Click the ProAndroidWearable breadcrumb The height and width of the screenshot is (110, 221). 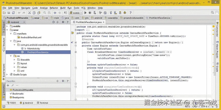click(x=16, y=18)
